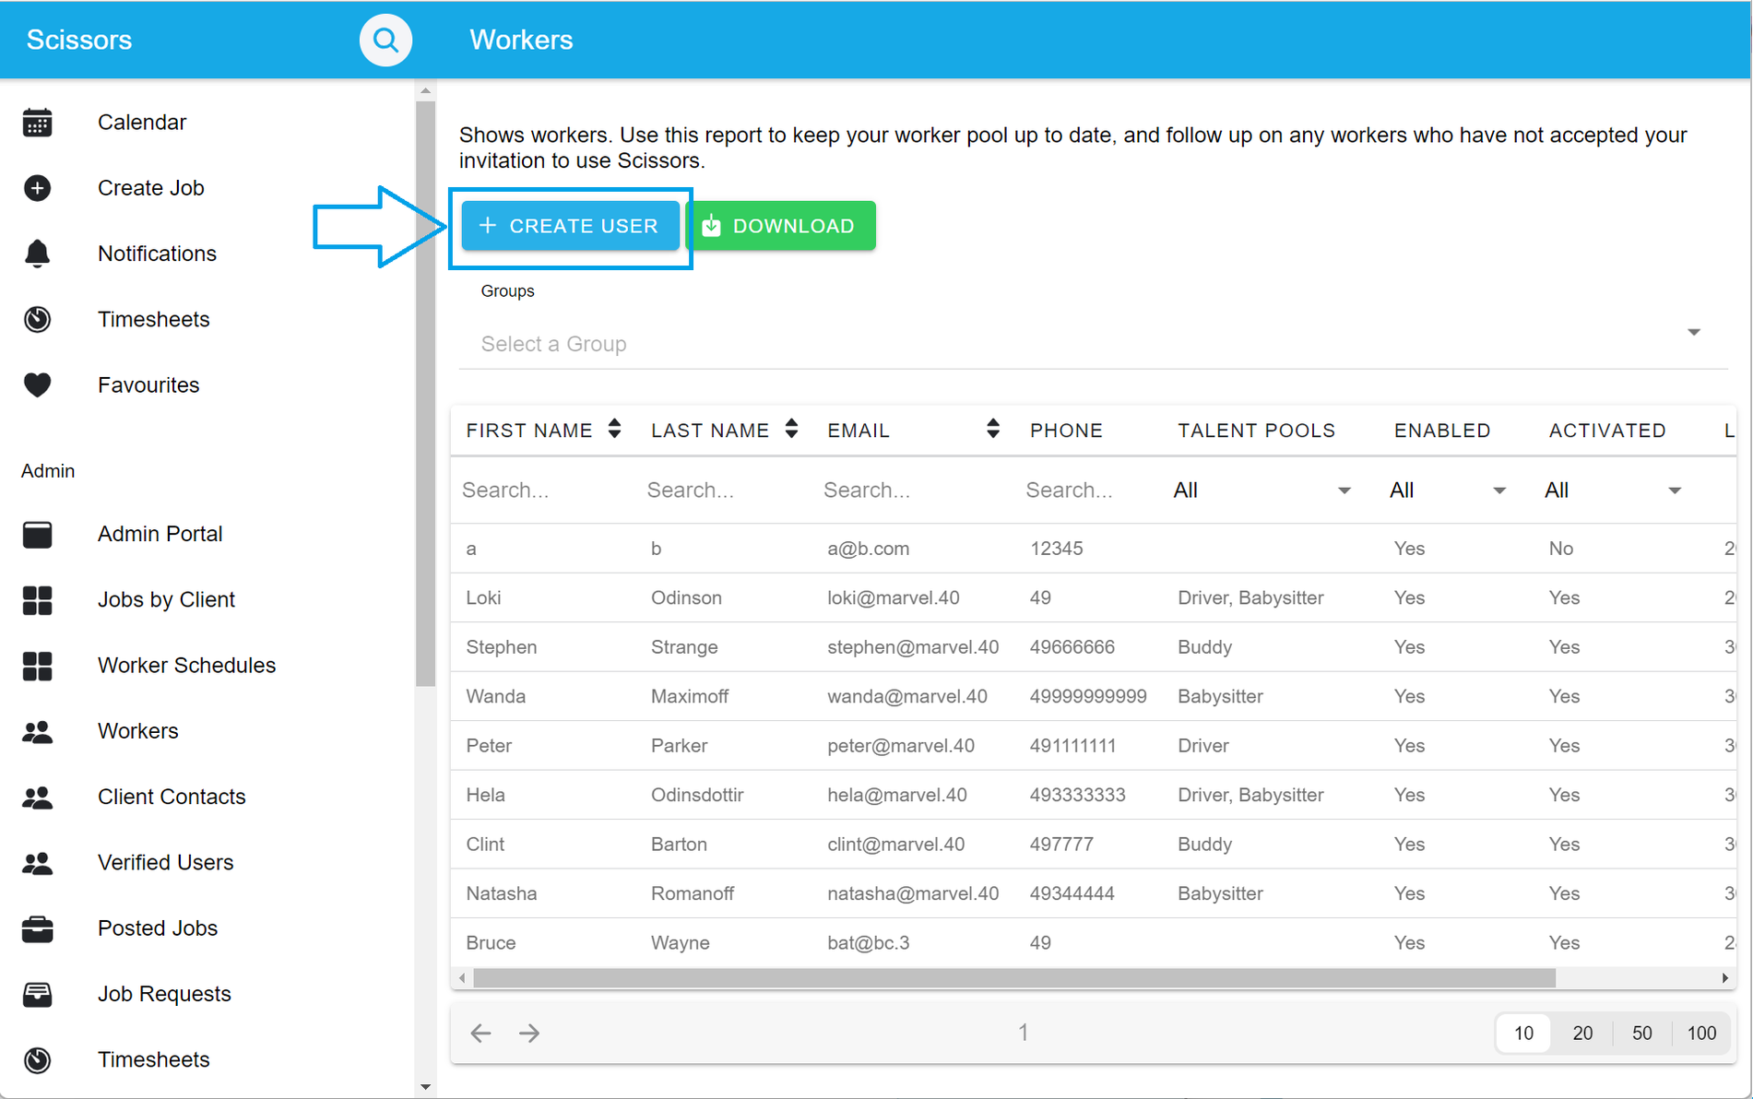Set page size to 10
Screen dimensions: 1753x1099
coord(1523,1034)
